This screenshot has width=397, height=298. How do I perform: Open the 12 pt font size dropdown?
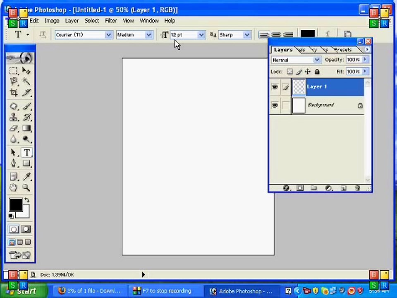tap(201, 35)
